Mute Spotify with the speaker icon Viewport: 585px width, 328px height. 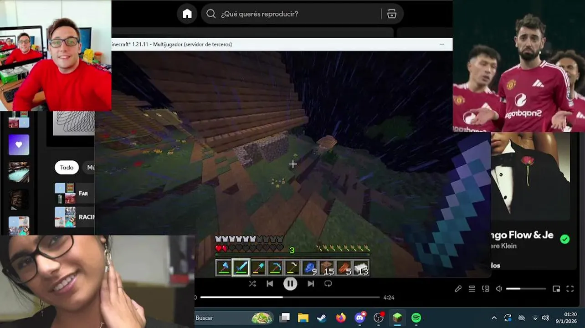[x=499, y=289]
